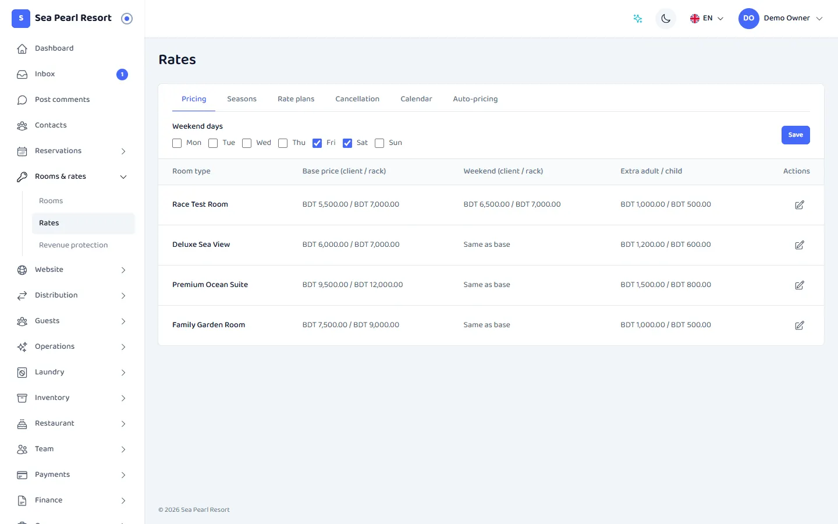Click the Dashboard home icon
This screenshot has height=524, width=838.
pyautogui.click(x=22, y=49)
